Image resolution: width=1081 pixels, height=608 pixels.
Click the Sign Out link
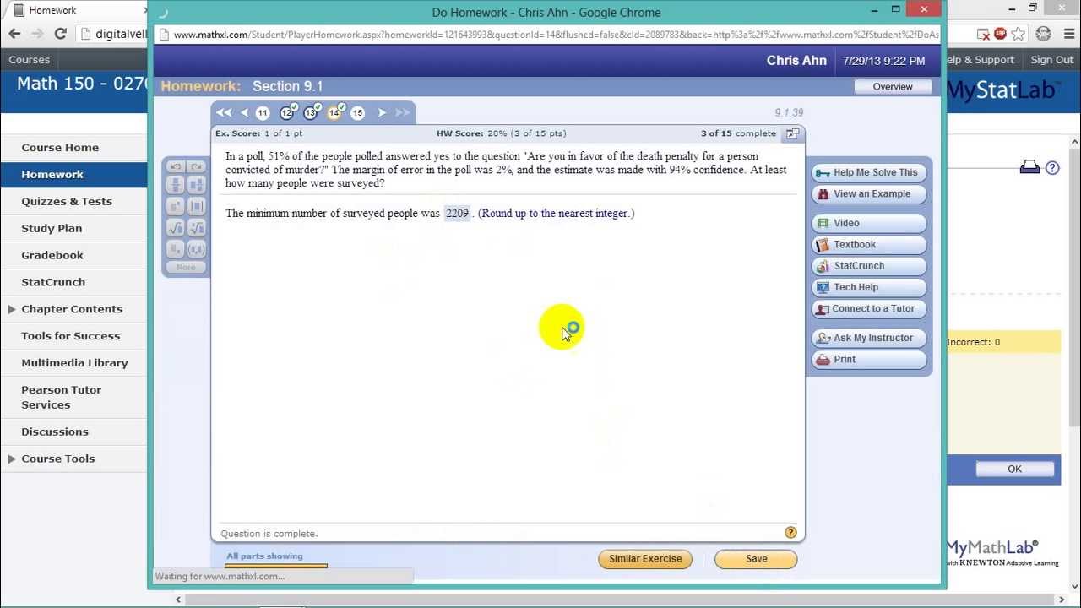tap(1052, 60)
